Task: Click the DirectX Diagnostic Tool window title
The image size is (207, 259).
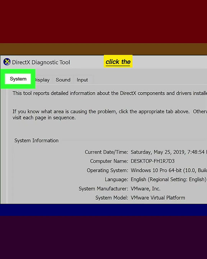Action: click(41, 62)
